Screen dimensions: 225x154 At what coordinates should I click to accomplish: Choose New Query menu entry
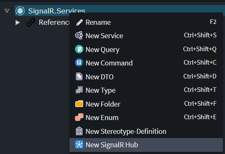click(146, 50)
